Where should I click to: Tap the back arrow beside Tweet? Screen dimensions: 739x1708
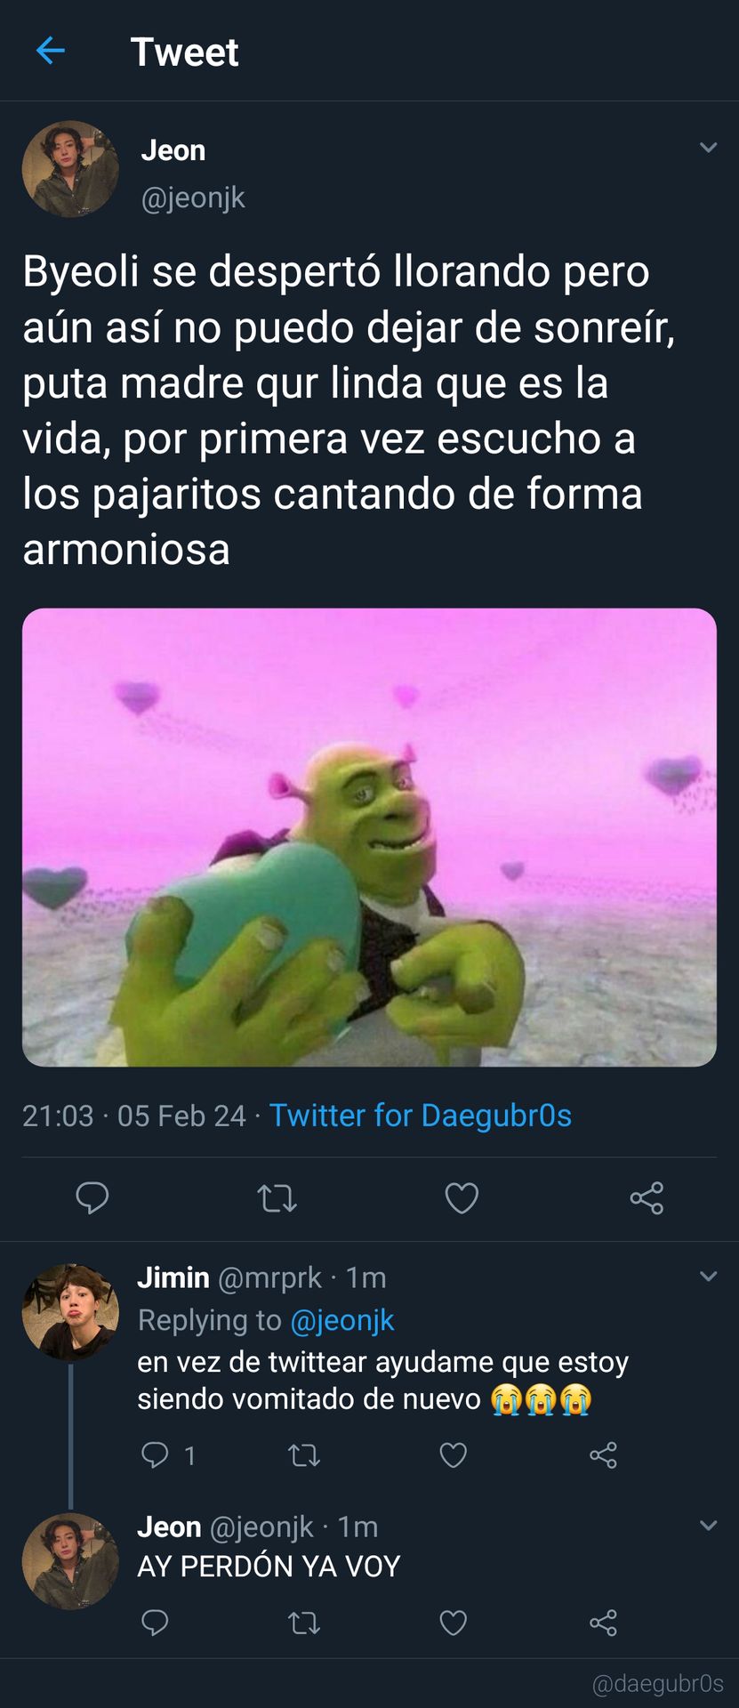51,51
